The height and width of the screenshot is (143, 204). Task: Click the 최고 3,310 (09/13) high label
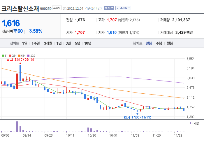(x=20, y=60)
